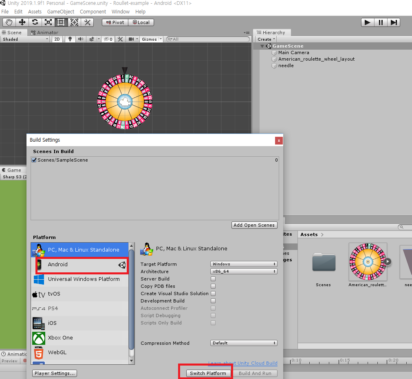
Task: Open Architecture dropdown
Action: (244, 272)
